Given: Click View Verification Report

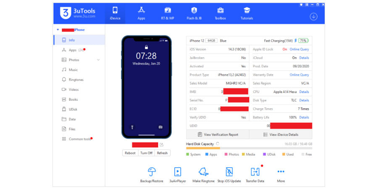Looking at the screenshot, I should (218, 134).
